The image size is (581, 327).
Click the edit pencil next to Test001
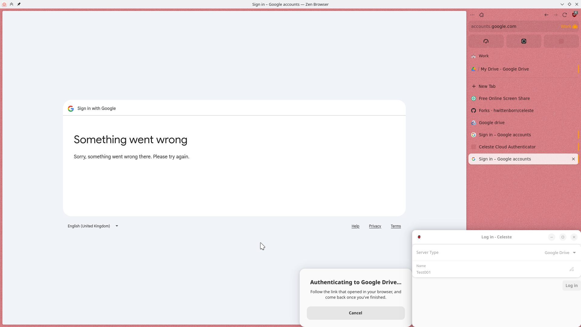(572, 269)
